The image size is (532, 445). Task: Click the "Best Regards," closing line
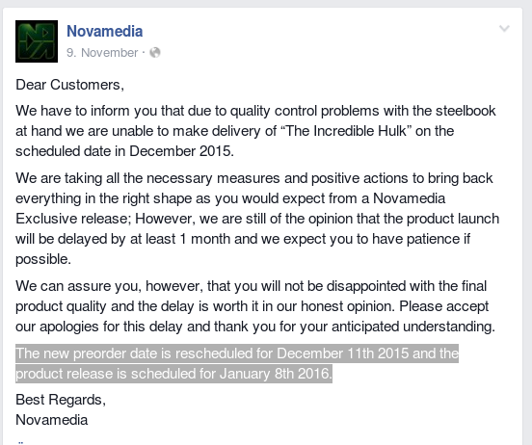[61, 400]
